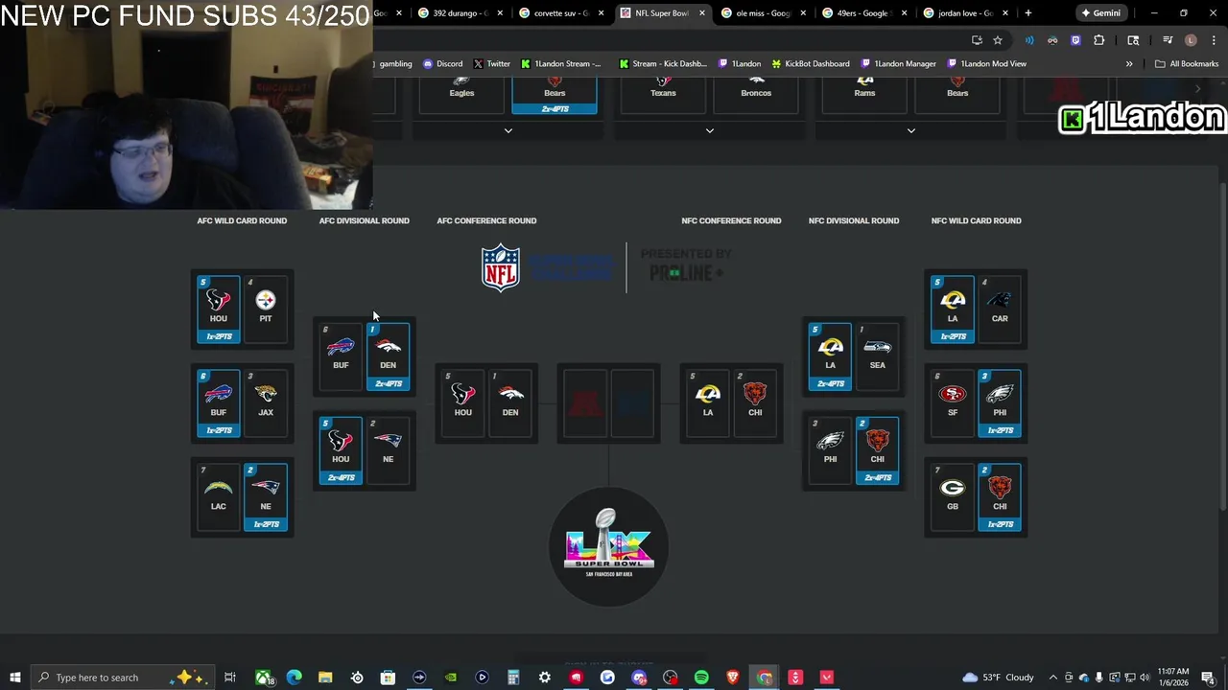Pick LA in the NFC Conference round

[708, 402]
